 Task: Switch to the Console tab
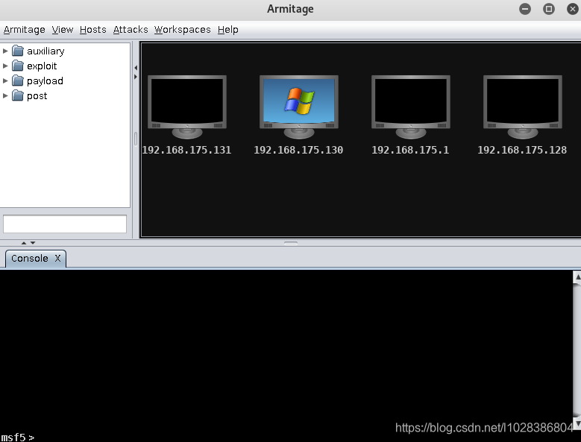point(30,259)
